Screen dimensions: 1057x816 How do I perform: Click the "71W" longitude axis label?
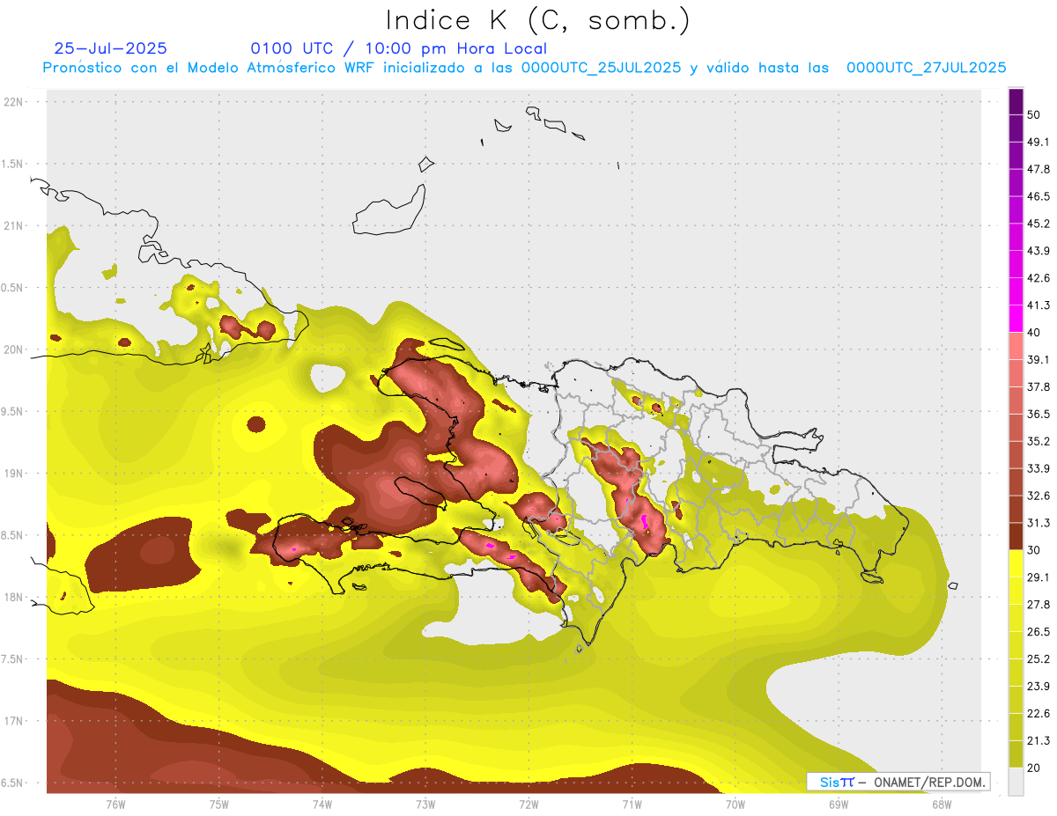click(x=632, y=805)
